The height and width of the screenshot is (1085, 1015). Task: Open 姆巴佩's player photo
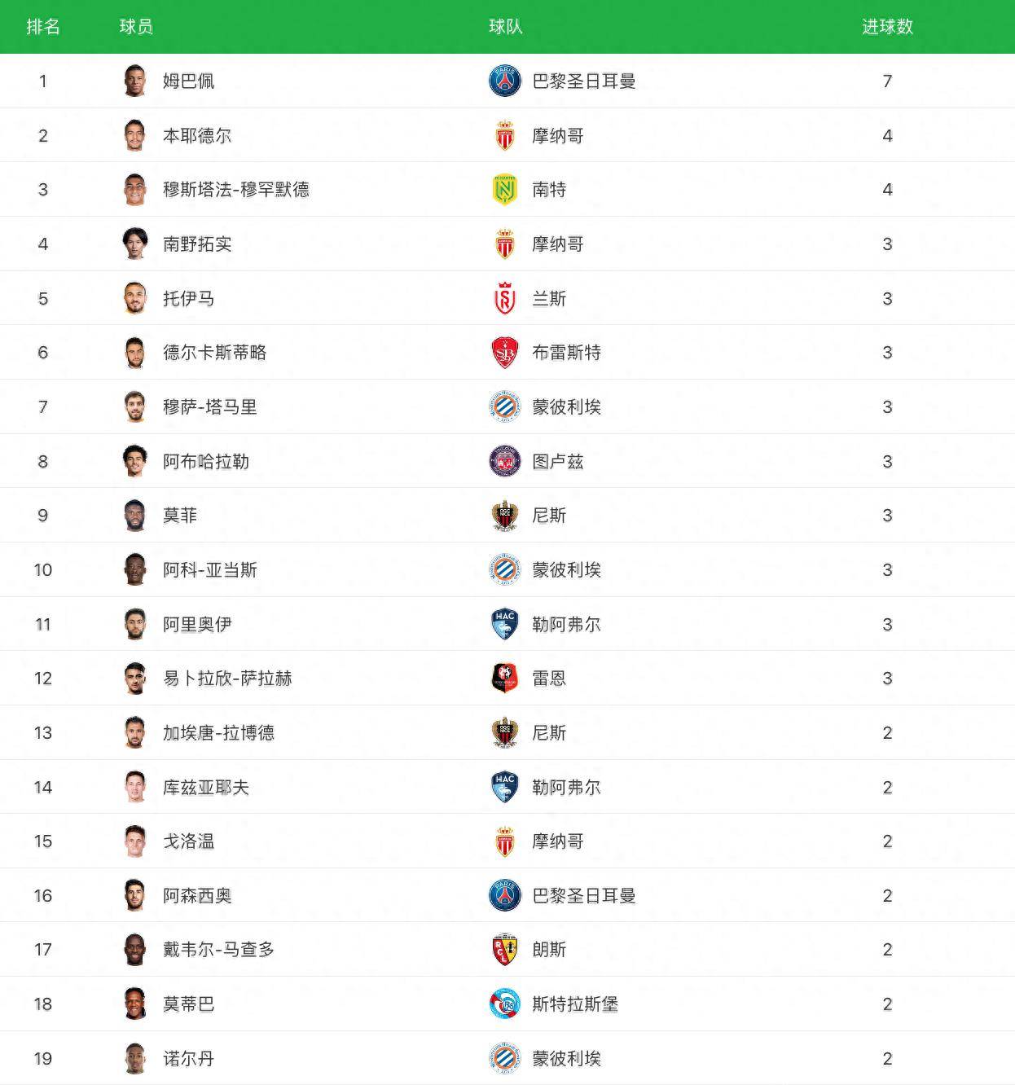click(x=135, y=81)
